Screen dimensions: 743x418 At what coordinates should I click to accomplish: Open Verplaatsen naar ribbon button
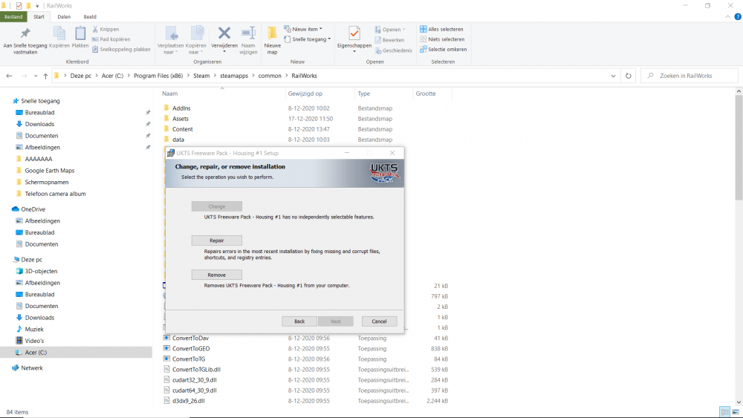(x=171, y=40)
